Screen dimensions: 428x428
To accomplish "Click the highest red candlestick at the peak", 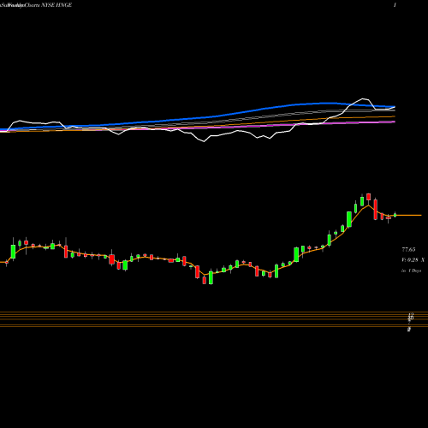I will (x=368, y=197).
